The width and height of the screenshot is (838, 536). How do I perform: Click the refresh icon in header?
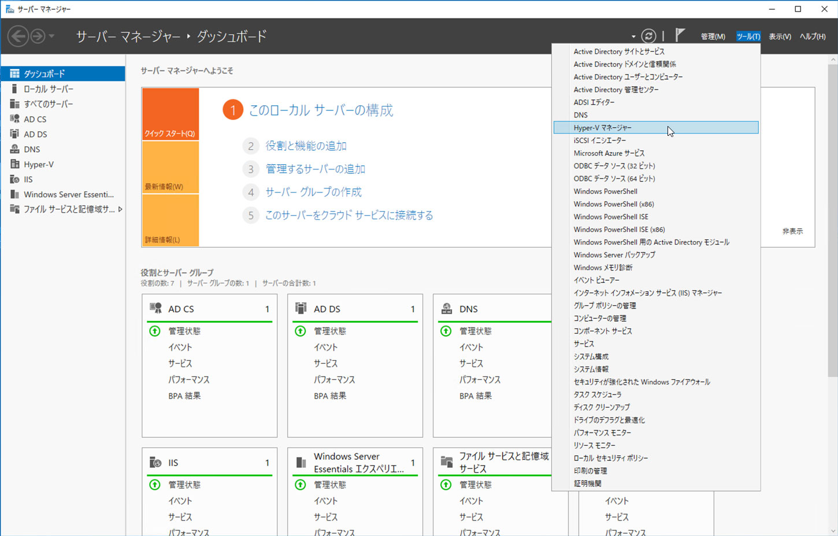coord(648,36)
